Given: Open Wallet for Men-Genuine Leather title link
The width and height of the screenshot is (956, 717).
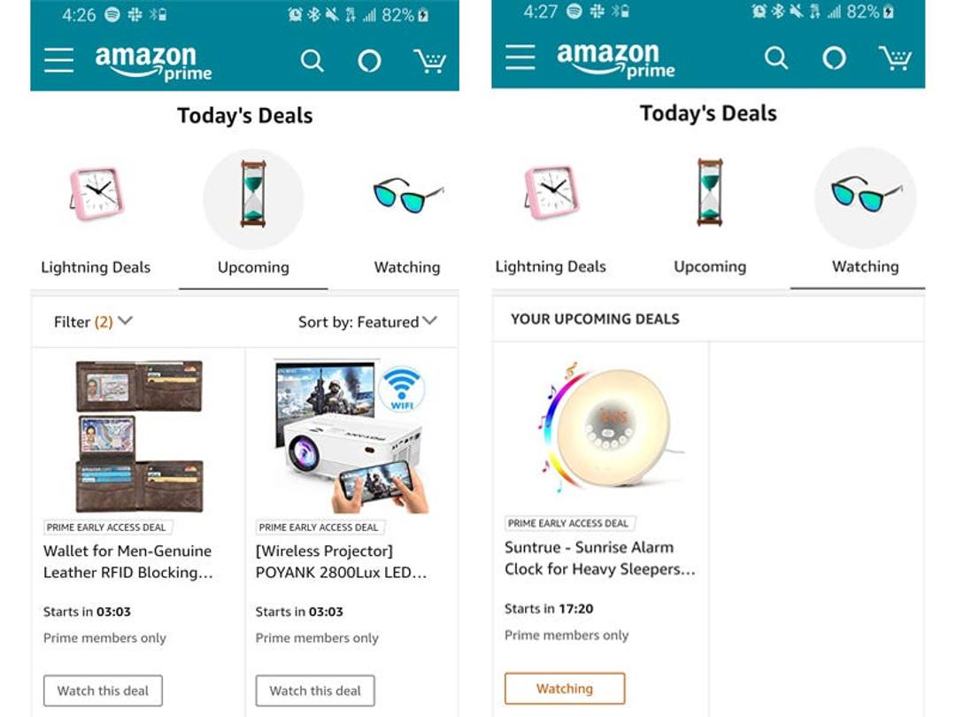Looking at the screenshot, I should pos(128,561).
